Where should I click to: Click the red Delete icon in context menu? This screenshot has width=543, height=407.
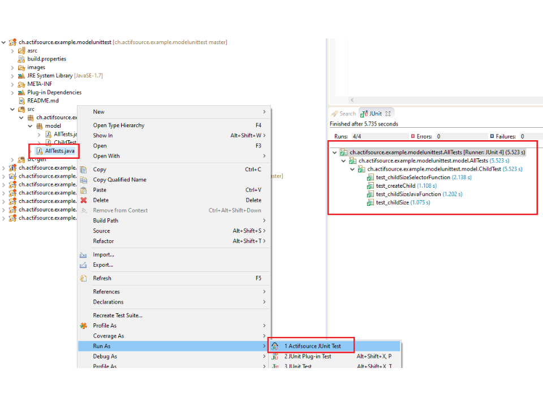point(83,200)
